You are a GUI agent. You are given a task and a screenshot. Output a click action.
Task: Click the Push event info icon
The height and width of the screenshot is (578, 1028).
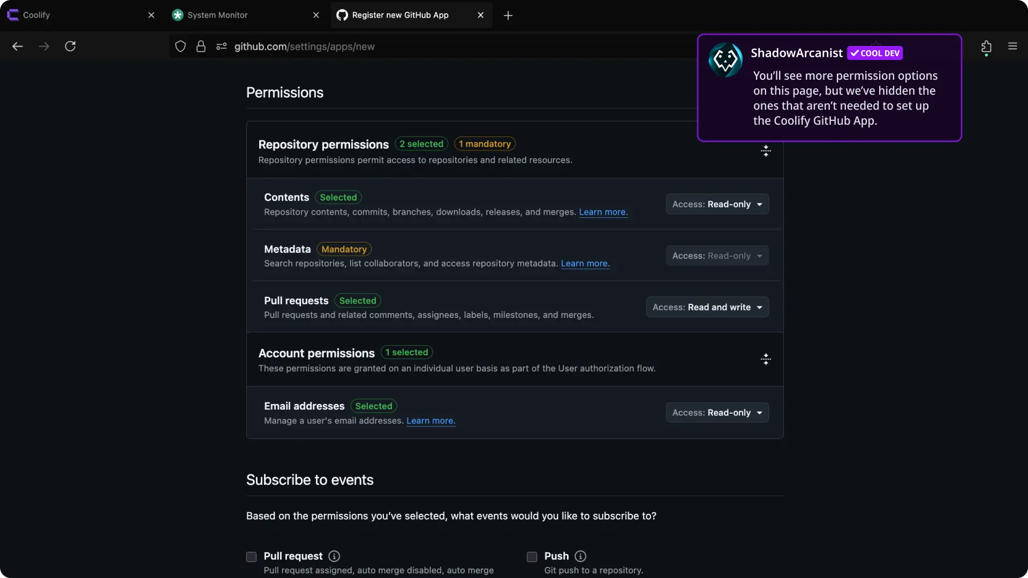pyautogui.click(x=580, y=556)
